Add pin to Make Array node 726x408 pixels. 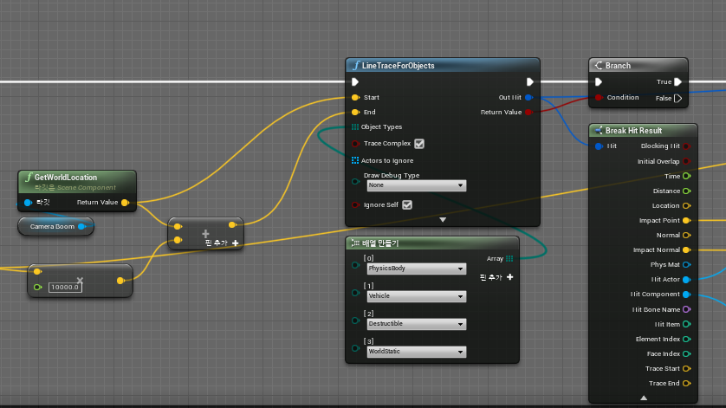496,277
